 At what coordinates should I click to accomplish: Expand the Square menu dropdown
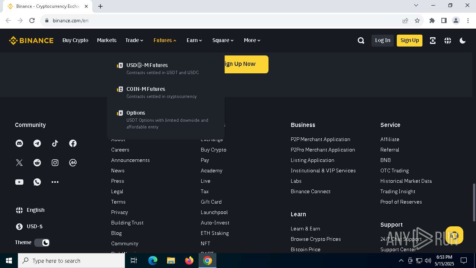(223, 40)
